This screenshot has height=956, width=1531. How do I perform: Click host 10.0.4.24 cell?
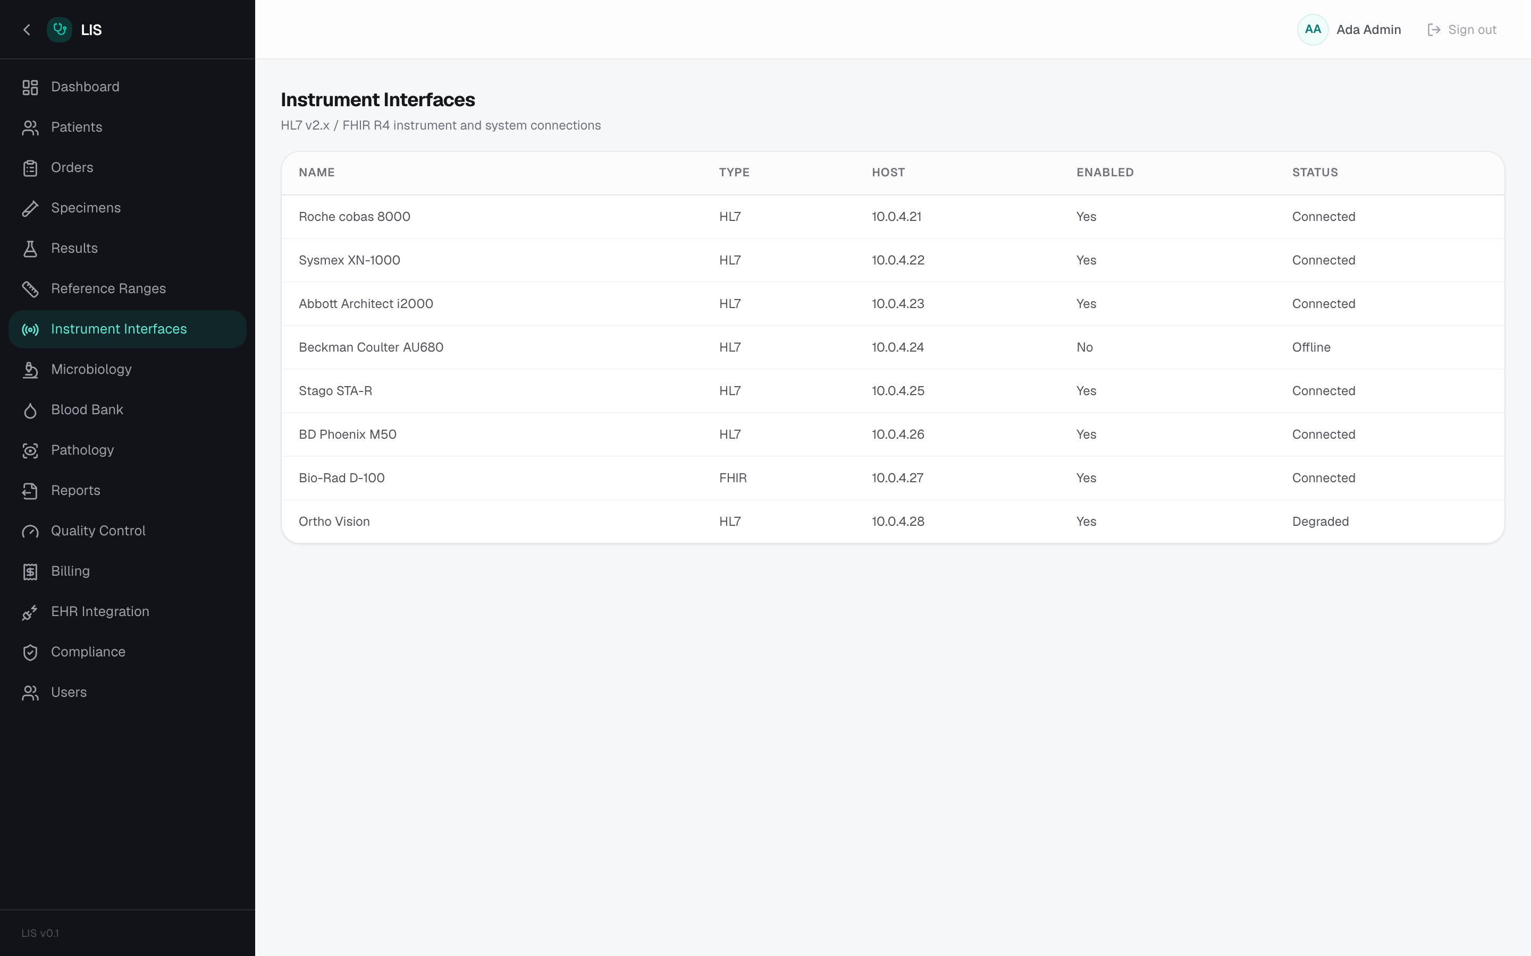(898, 348)
